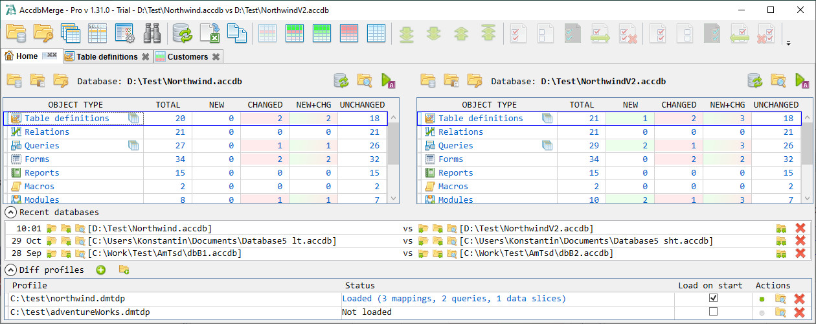Uncheck Load on start for northwind.dmtdp
Viewport: 816px width, 324px height.
(x=713, y=298)
